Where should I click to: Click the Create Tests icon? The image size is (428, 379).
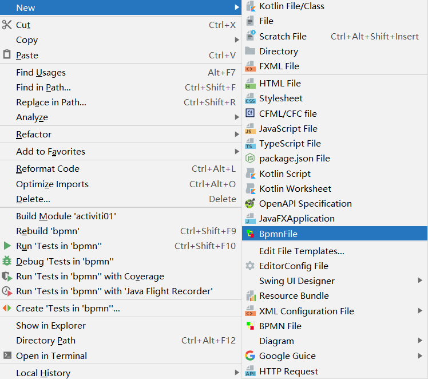pyautogui.click(x=7, y=308)
